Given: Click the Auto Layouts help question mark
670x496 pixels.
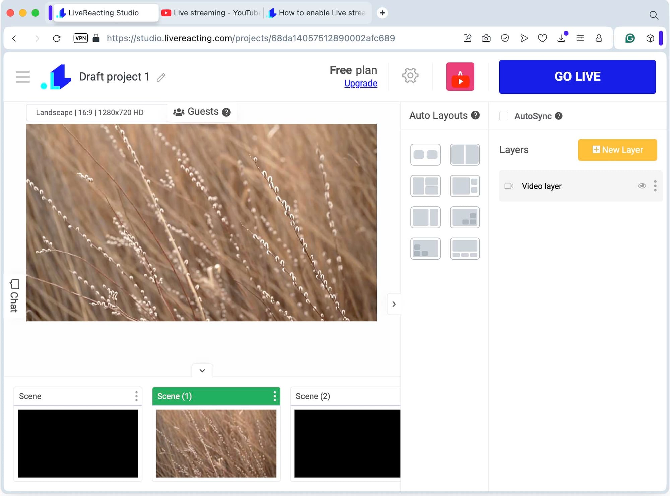Looking at the screenshot, I should pos(475,115).
